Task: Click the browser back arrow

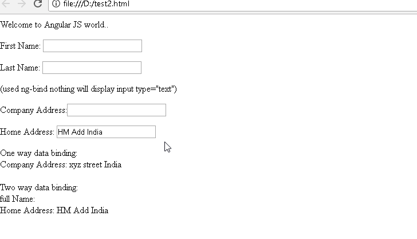Action: click(6, 3)
